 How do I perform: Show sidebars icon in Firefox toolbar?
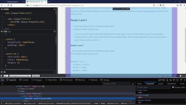(181, 5)
